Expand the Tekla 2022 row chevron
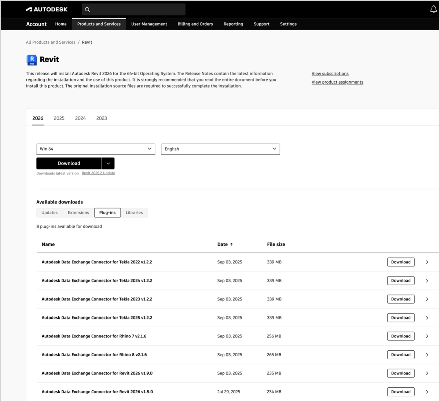 tap(427, 262)
